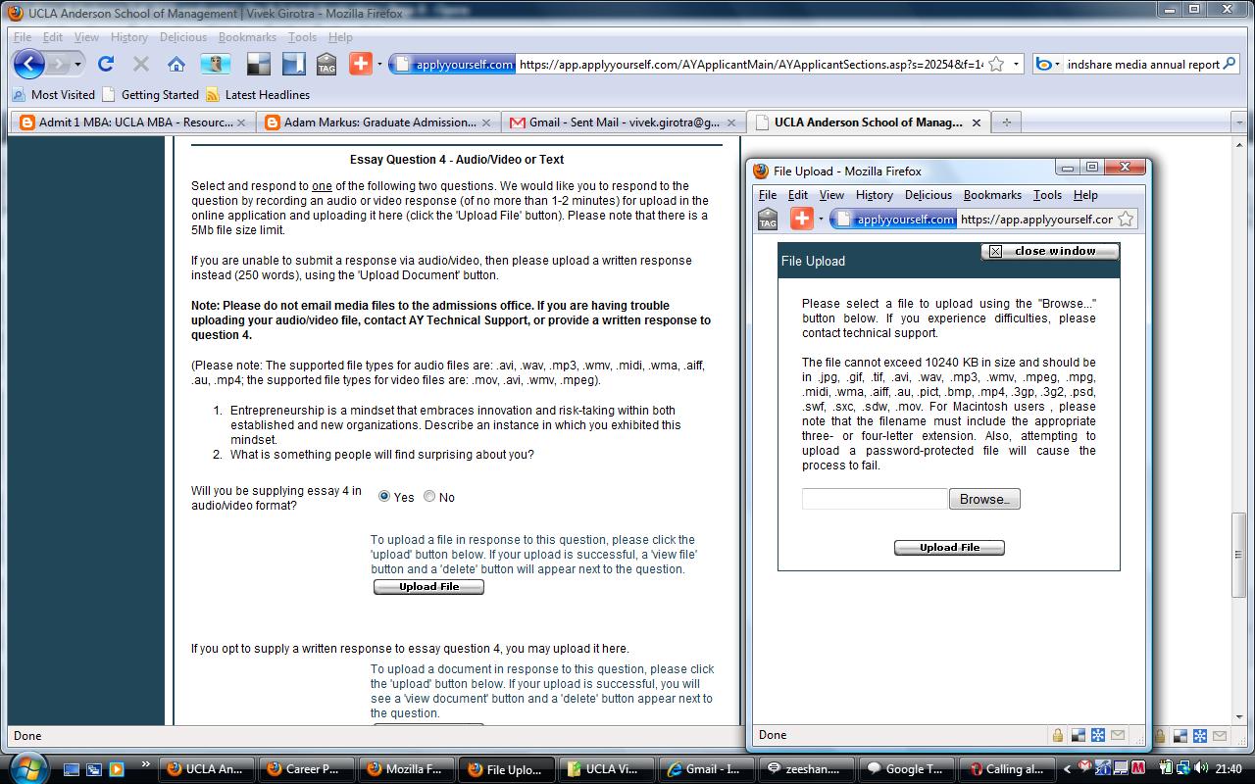Click the padlock icon in main window status bar

(x=1160, y=736)
